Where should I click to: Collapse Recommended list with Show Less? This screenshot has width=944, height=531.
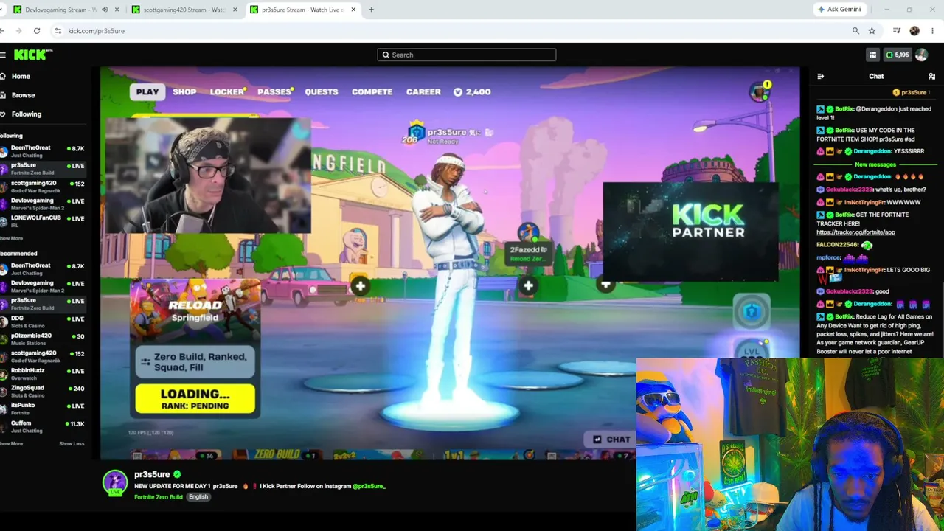[x=72, y=443]
